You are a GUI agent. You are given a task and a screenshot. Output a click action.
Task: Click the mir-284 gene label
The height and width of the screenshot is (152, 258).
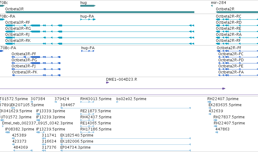pos(219,3)
